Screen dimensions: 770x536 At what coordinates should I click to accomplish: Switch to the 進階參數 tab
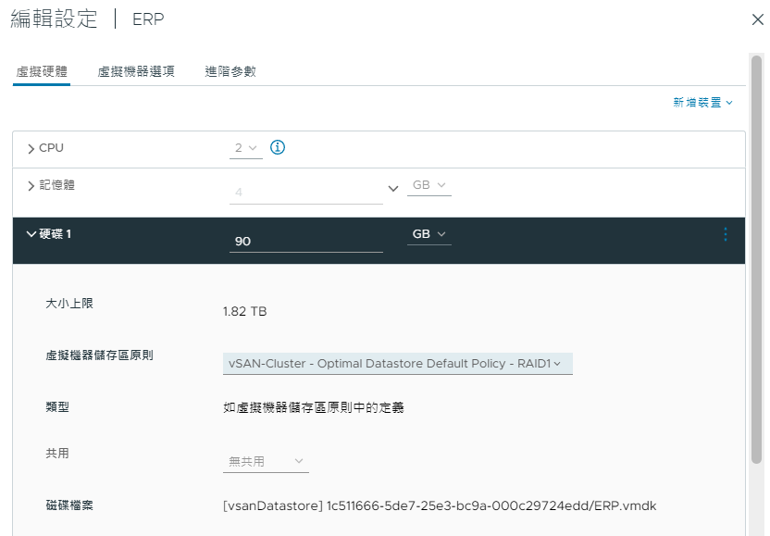[230, 71]
